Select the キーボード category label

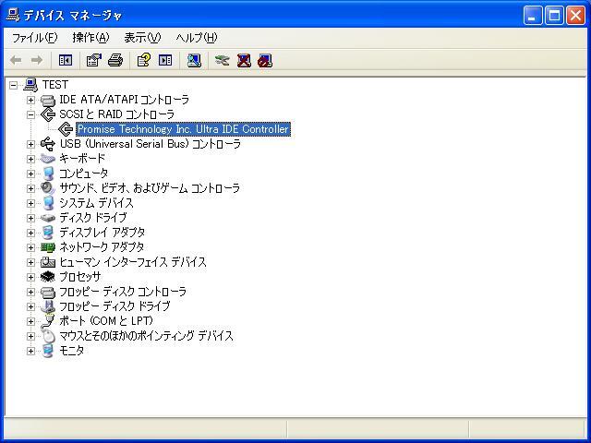[82, 159]
